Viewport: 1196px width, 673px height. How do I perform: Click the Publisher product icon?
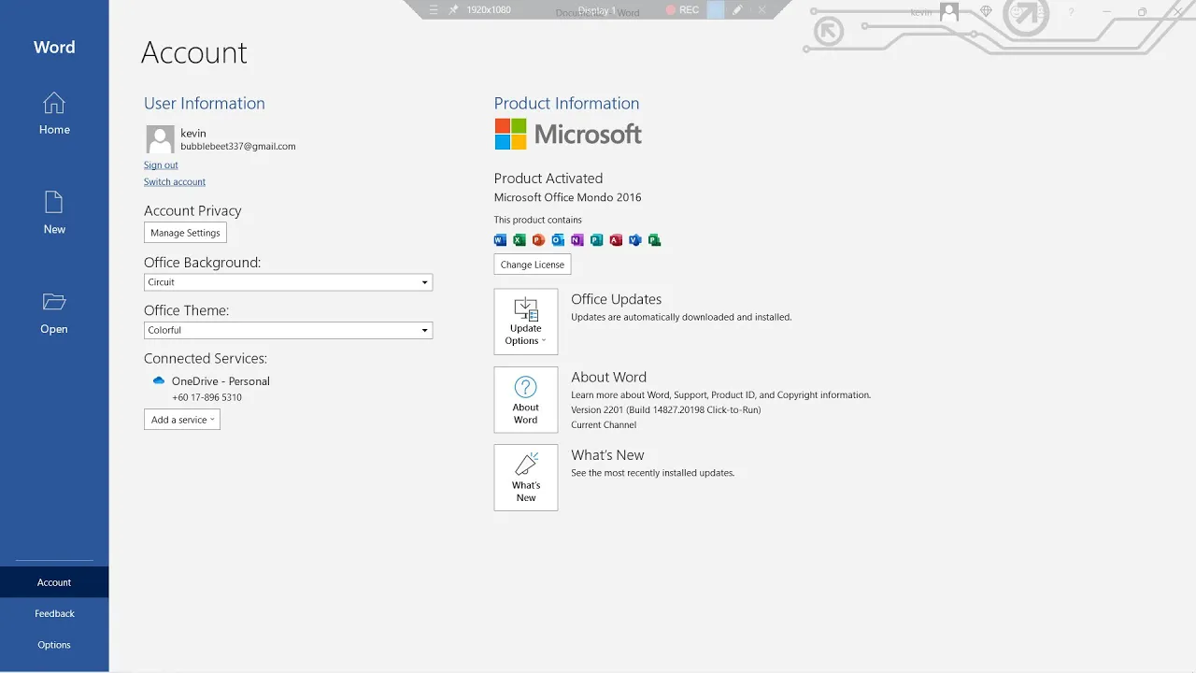point(596,240)
